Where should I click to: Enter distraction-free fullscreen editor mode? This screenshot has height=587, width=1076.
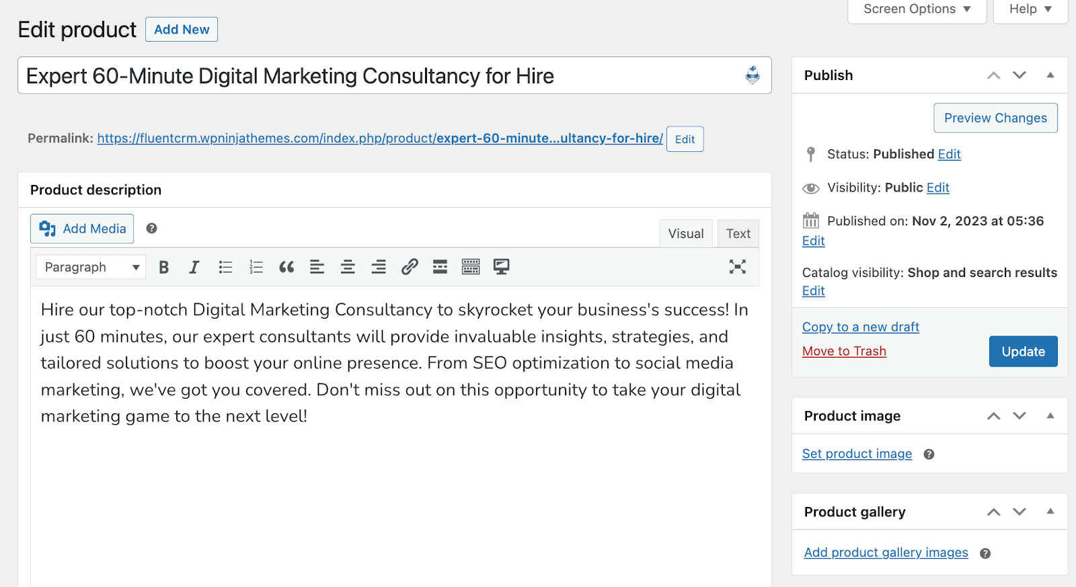(x=738, y=267)
